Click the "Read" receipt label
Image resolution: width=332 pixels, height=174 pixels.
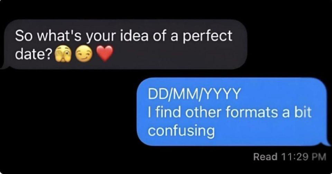265,157
